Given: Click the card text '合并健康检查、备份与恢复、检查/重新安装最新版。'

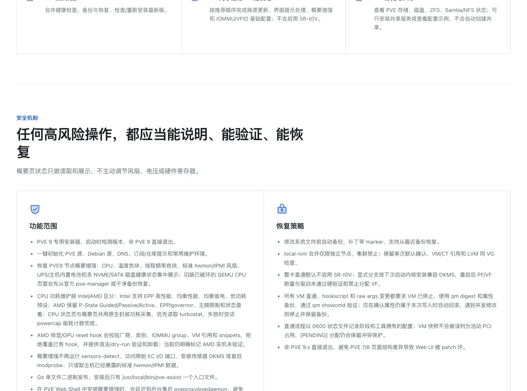Looking at the screenshot, I should click(107, 10).
